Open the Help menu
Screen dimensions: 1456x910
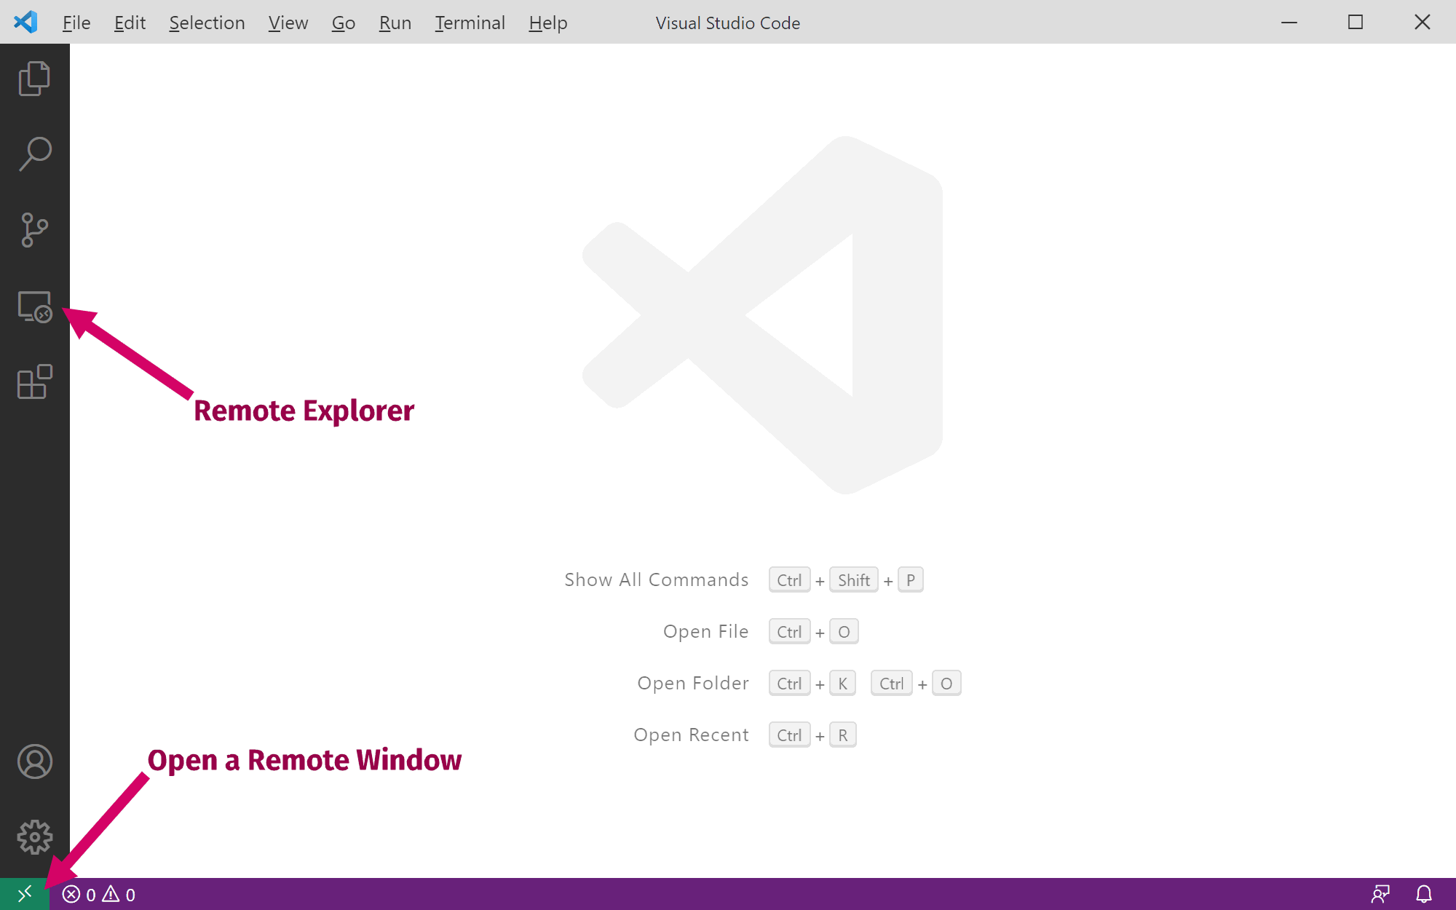547,23
